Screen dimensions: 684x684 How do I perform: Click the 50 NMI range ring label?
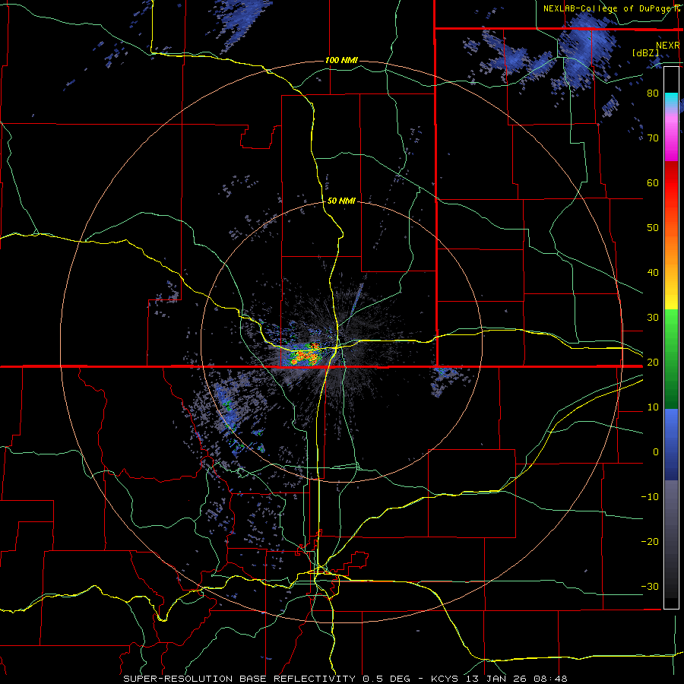click(x=341, y=201)
